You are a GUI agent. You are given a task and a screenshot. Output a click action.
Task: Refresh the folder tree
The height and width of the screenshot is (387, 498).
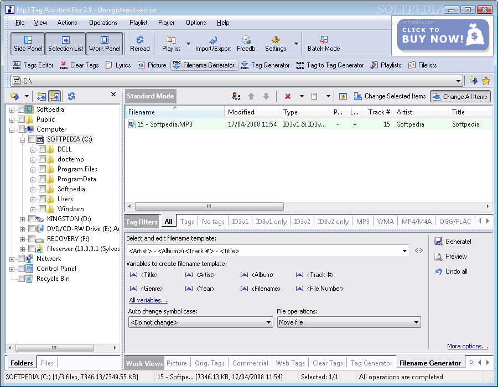click(x=71, y=96)
